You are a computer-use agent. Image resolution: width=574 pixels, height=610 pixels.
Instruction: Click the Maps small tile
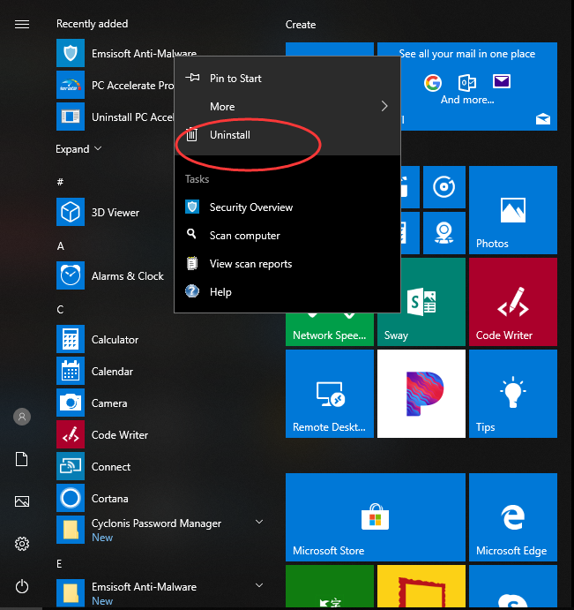click(x=444, y=233)
